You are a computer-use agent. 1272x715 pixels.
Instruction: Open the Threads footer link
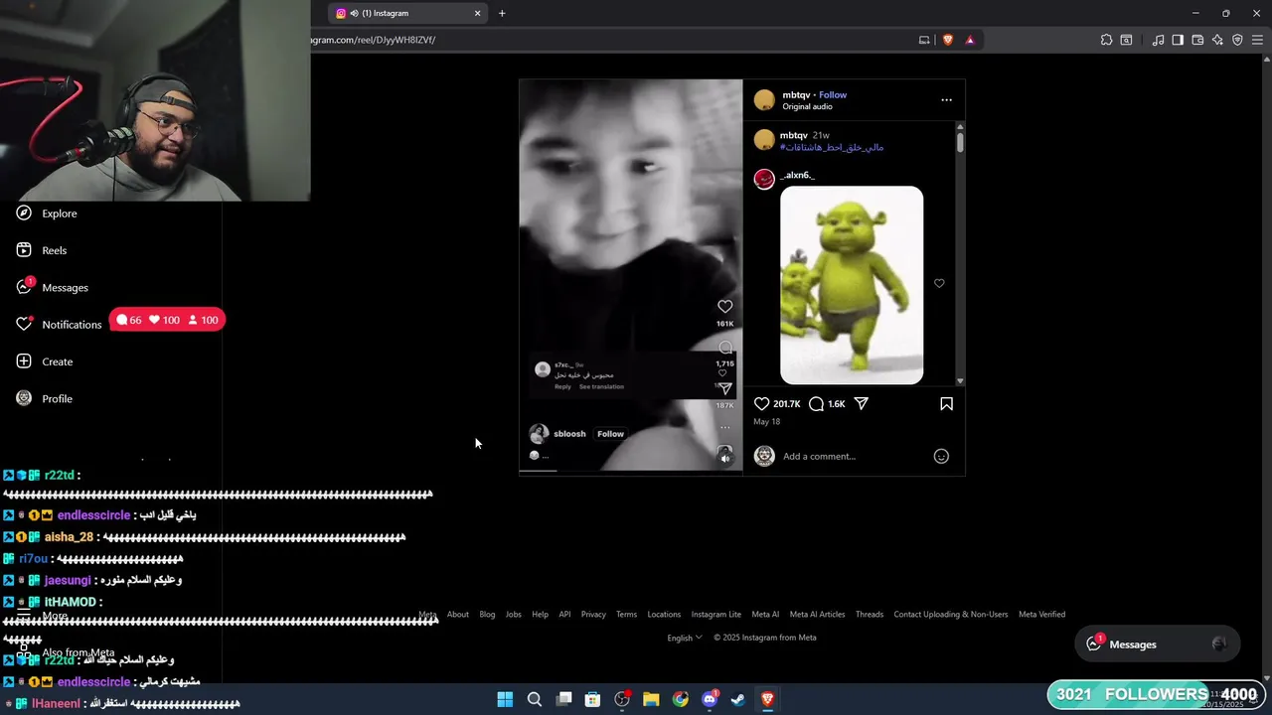click(870, 614)
